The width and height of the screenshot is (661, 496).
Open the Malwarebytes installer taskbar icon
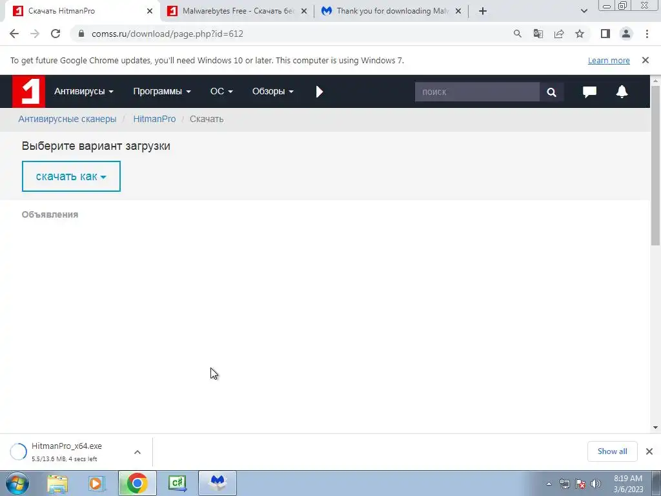(218, 483)
